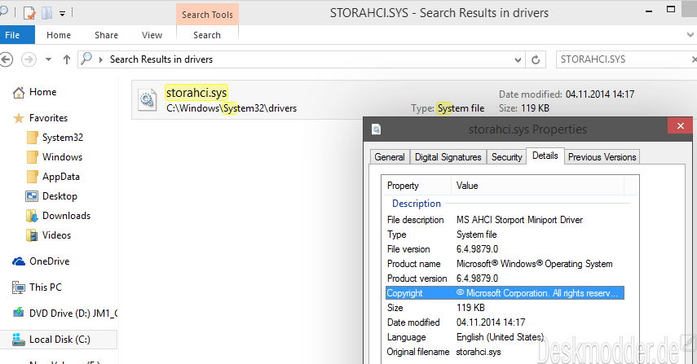Select the Original filename row
697x364 pixels.
point(505,352)
